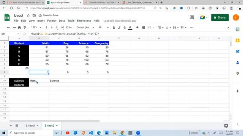Open the 123 number format dropdown

point(69,28)
